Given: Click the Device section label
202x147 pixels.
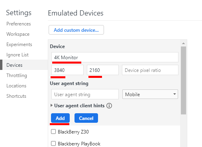Looking at the screenshot, I should coord(57,46).
